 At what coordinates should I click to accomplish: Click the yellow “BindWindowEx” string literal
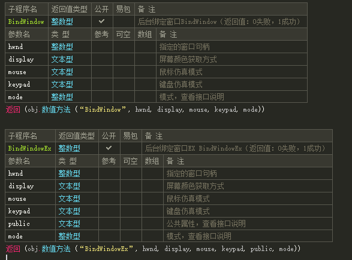[106, 249]
